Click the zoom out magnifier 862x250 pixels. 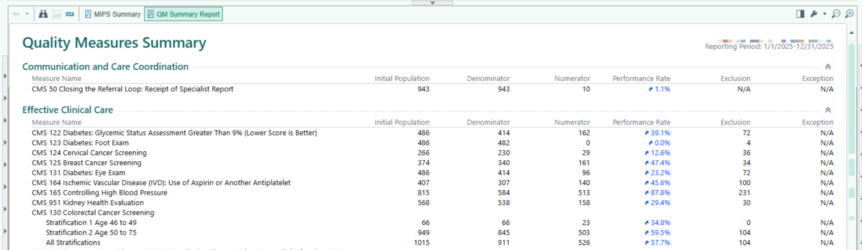click(836, 14)
